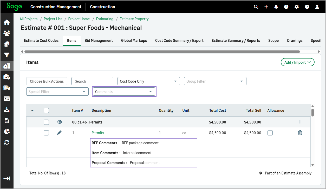
Task: Open the filter funnel icon in sidebar
Action: click(7, 55)
